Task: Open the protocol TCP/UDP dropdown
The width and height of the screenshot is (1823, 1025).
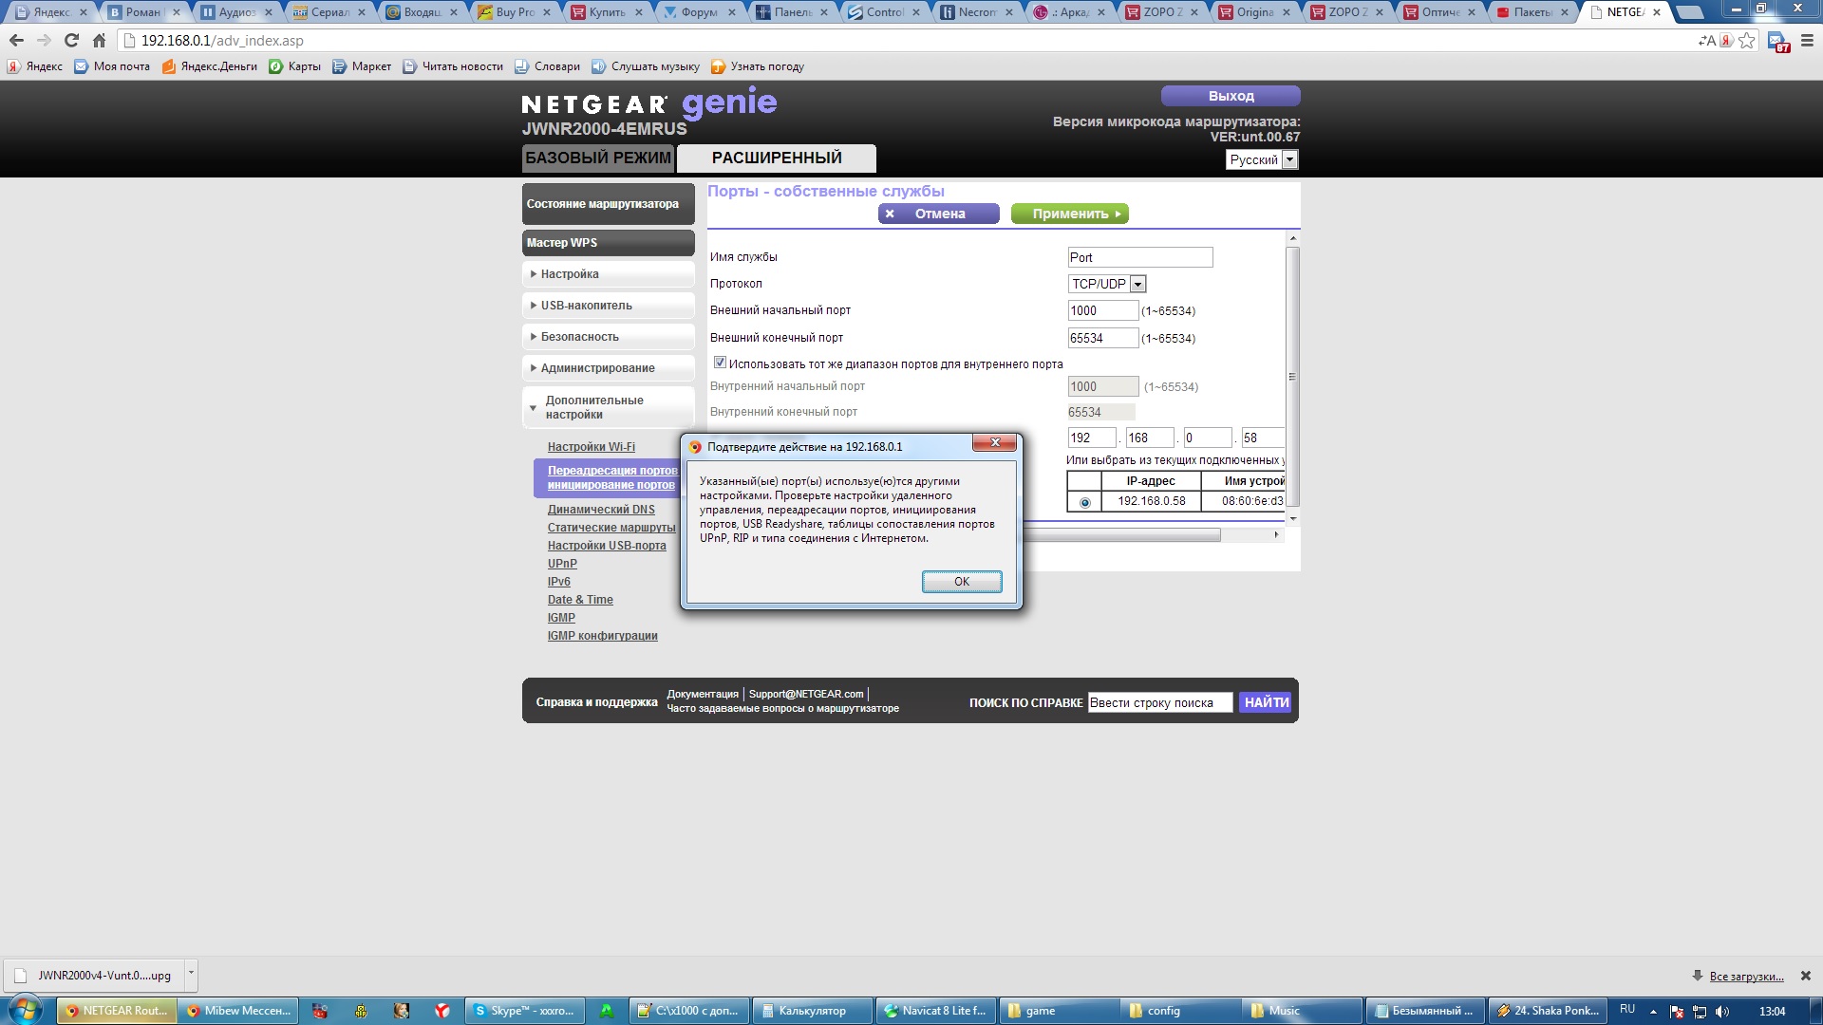Action: 1107,284
